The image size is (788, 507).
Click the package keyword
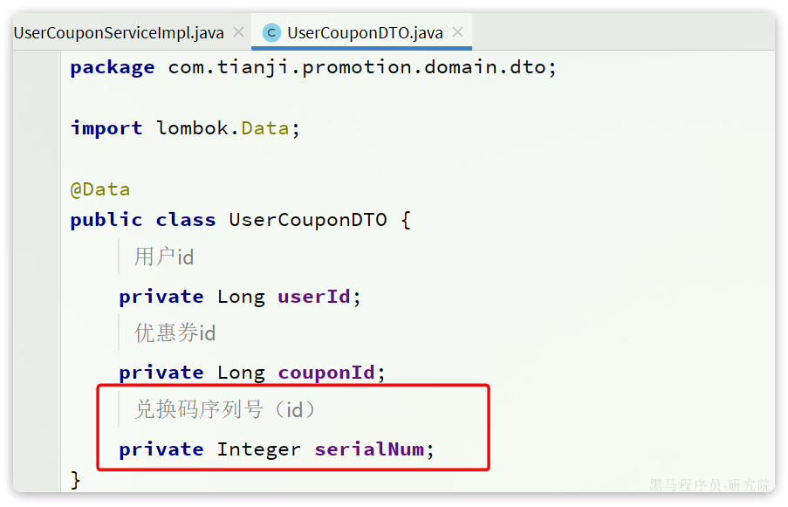click(113, 68)
